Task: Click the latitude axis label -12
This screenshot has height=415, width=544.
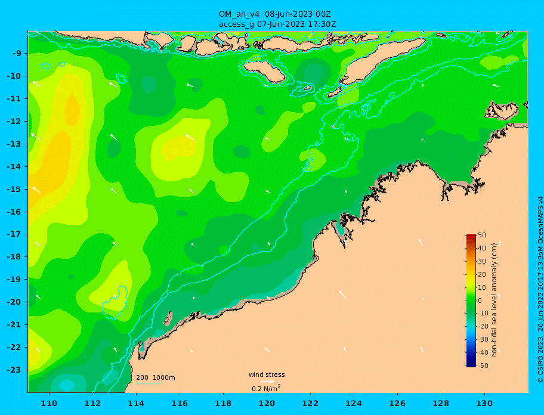Action: tap(14, 122)
